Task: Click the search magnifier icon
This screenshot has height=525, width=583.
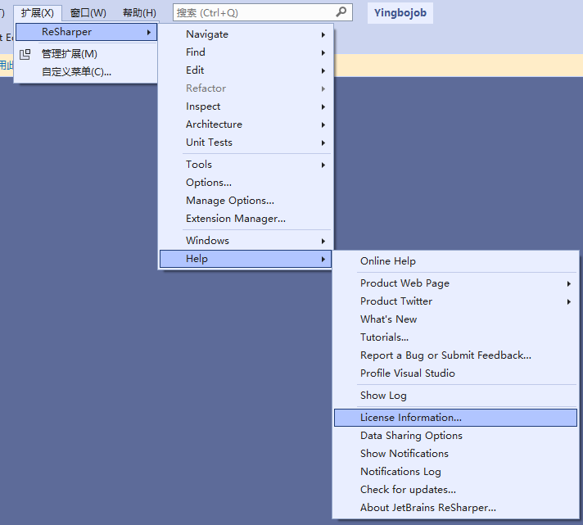Action: pyautogui.click(x=341, y=12)
